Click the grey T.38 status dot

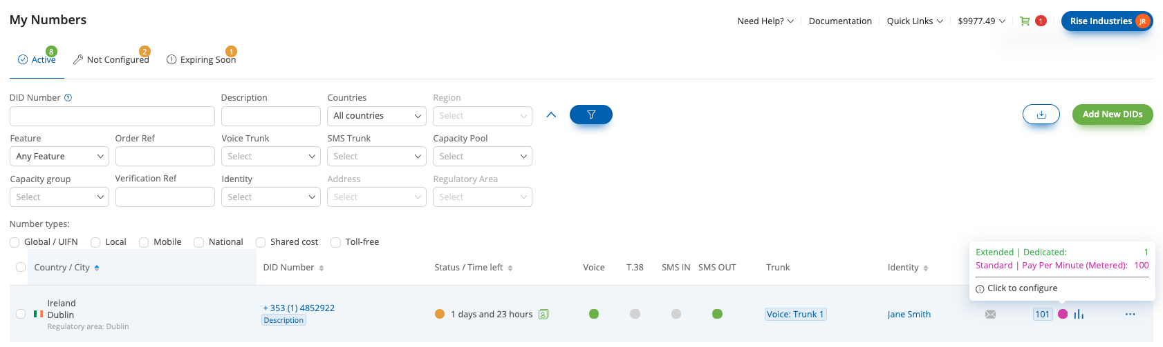635,314
